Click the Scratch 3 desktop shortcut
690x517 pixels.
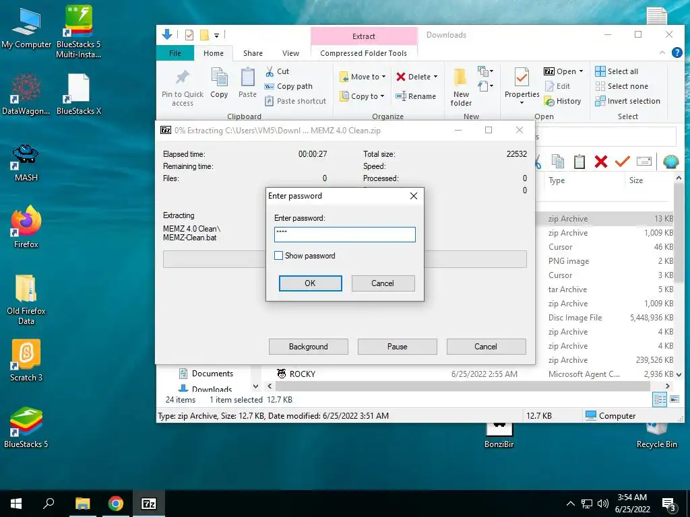click(x=26, y=361)
